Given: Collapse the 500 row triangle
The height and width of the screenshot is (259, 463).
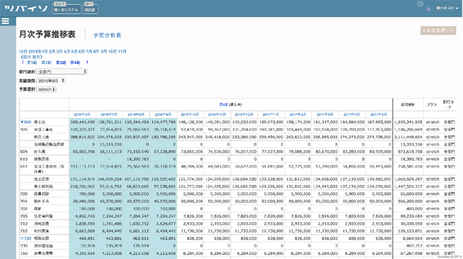Looking at the screenshot, I should (22, 122).
